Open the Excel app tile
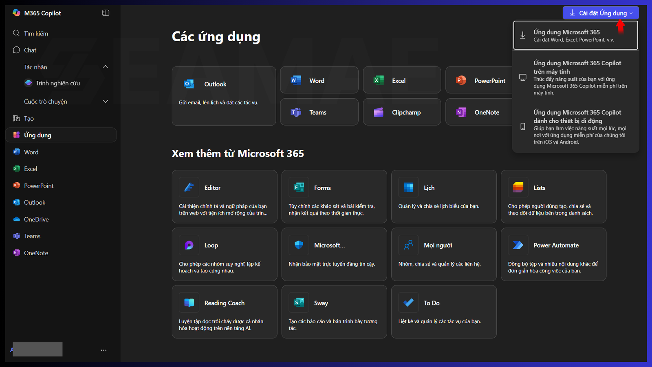Image resolution: width=652 pixels, height=367 pixels. coord(402,80)
